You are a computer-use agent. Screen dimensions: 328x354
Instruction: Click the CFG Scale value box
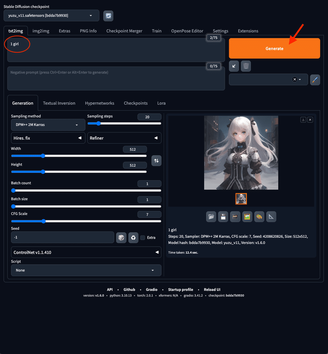click(x=149, y=214)
